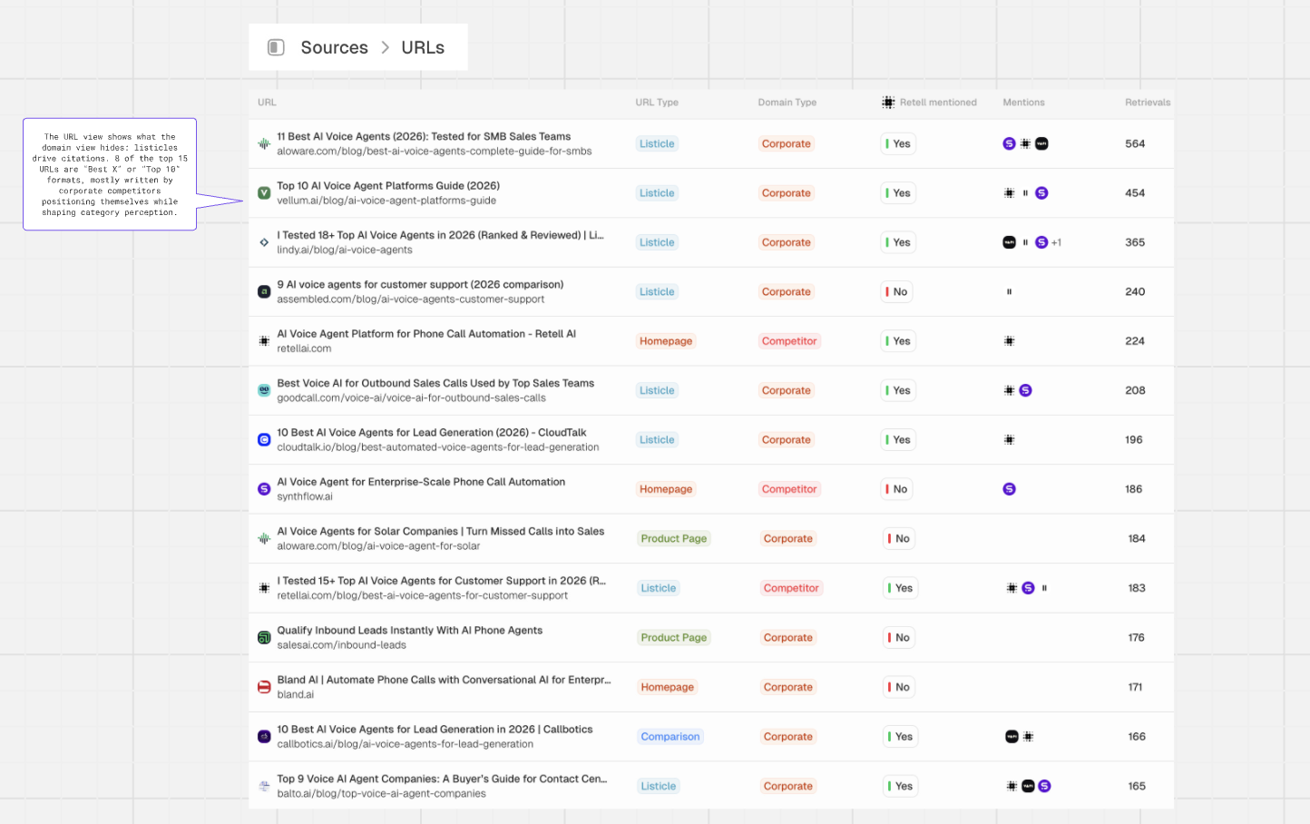Expand the breadcrumb chevron between Sources and URLs
The width and height of the screenshot is (1310, 824).
[386, 47]
